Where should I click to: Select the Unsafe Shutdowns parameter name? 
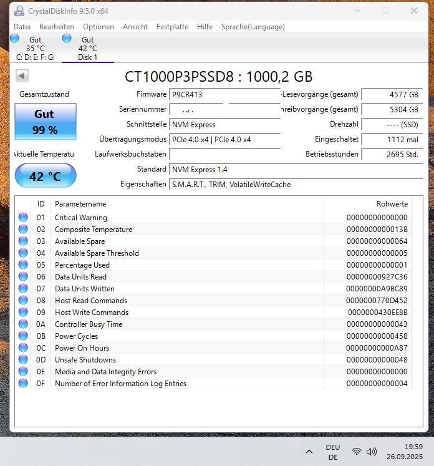tap(85, 360)
